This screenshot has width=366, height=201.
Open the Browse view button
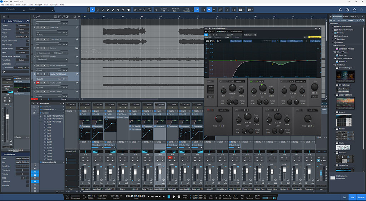click(x=361, y=197)
